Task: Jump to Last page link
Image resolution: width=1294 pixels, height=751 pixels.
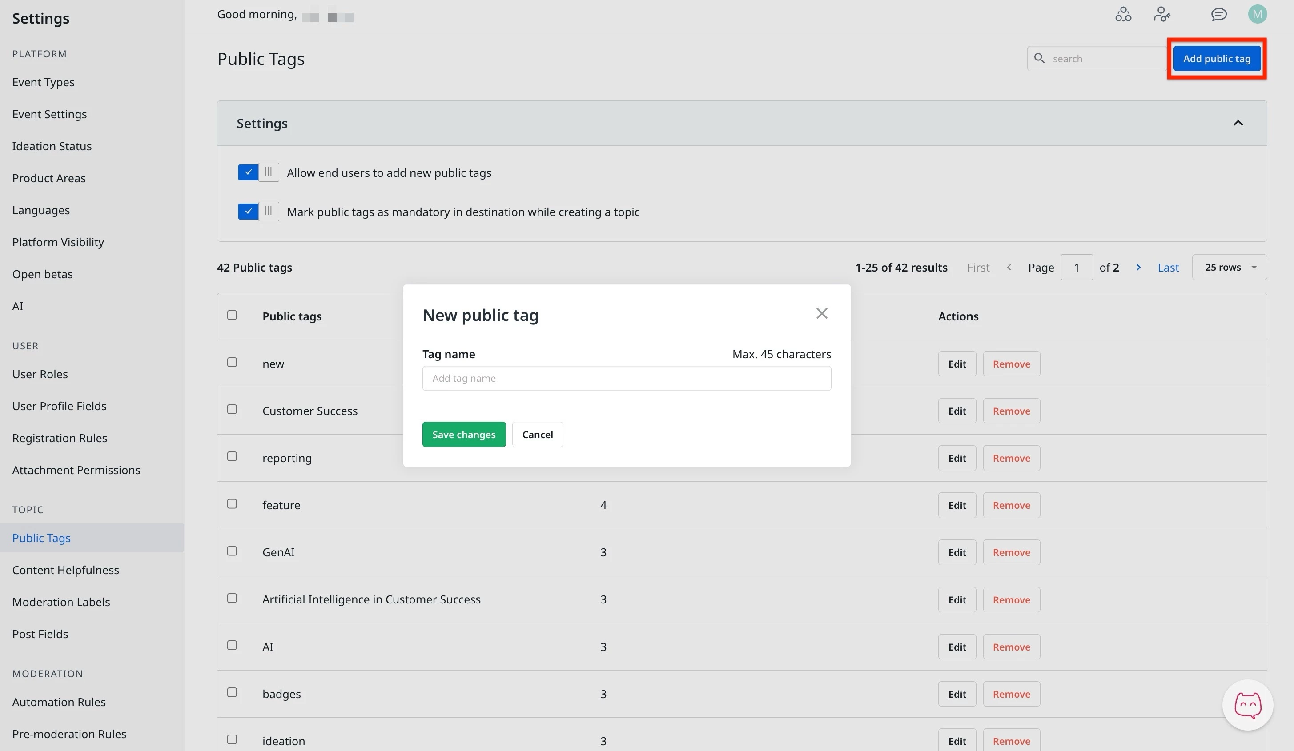Action: (1168, 267)
